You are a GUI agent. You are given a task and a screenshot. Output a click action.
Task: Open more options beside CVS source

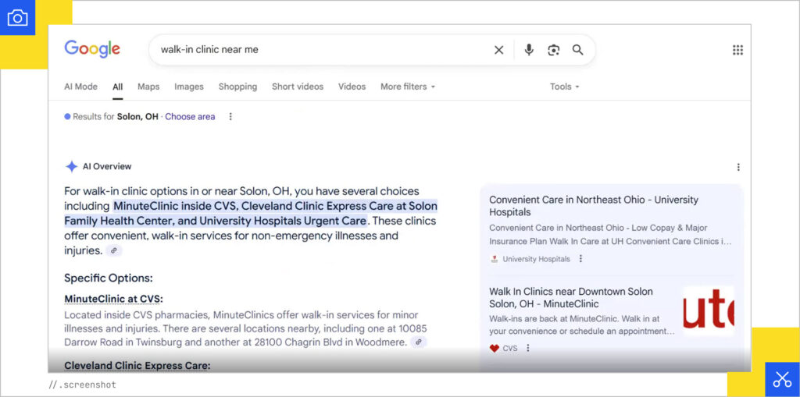tap(528, 349)
